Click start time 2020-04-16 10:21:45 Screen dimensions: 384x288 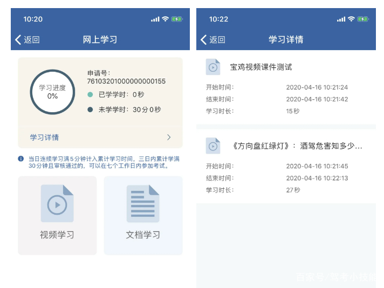[x=317, y=166]
